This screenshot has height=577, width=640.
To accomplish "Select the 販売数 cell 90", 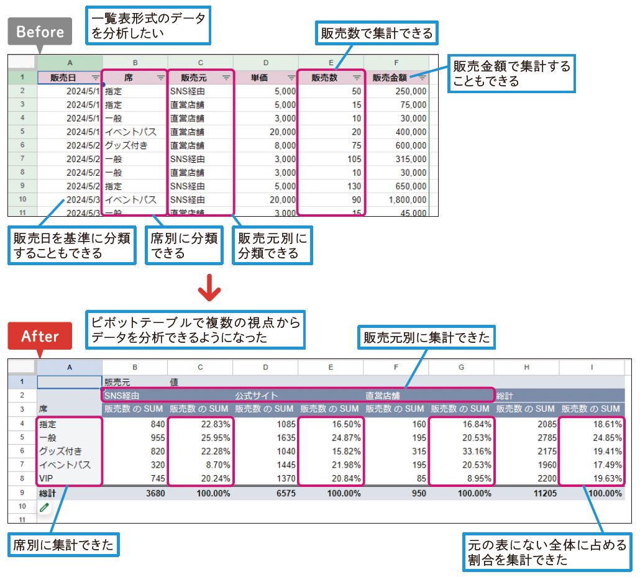I will 331,199.
